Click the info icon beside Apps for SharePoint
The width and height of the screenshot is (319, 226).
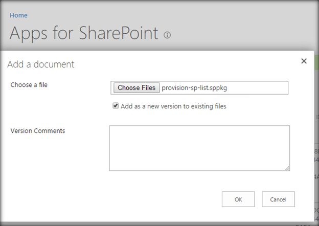pos(167,35)
